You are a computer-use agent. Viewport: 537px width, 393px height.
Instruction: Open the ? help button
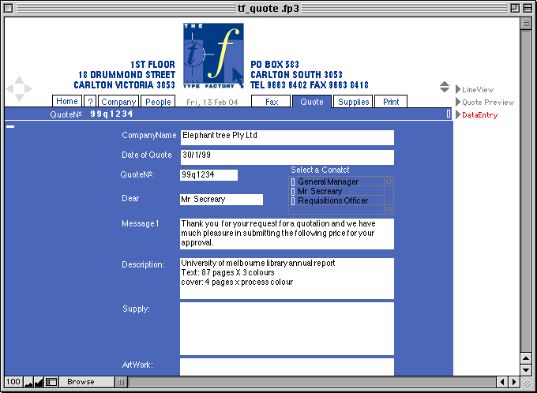coord(90,102)
